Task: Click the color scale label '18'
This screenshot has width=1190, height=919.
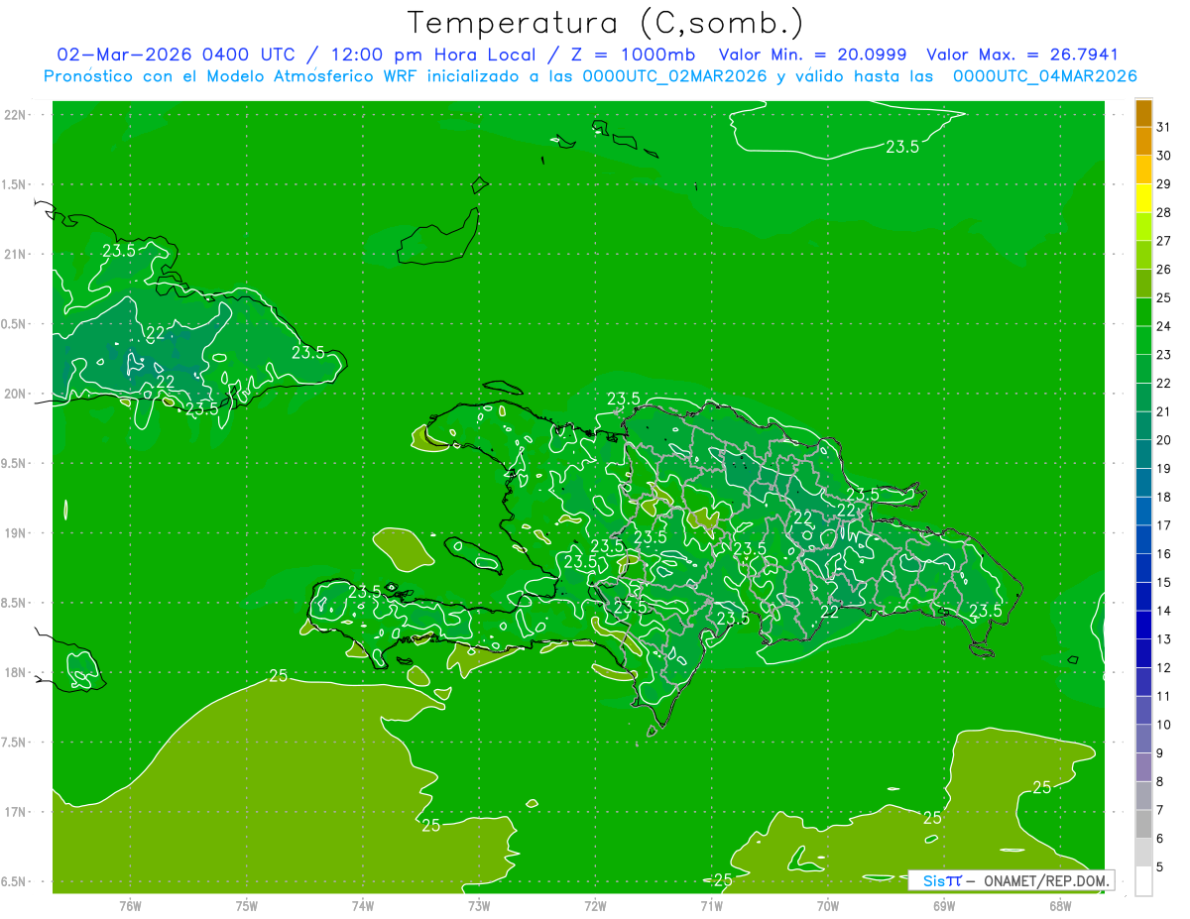Action: point(1164,497)
